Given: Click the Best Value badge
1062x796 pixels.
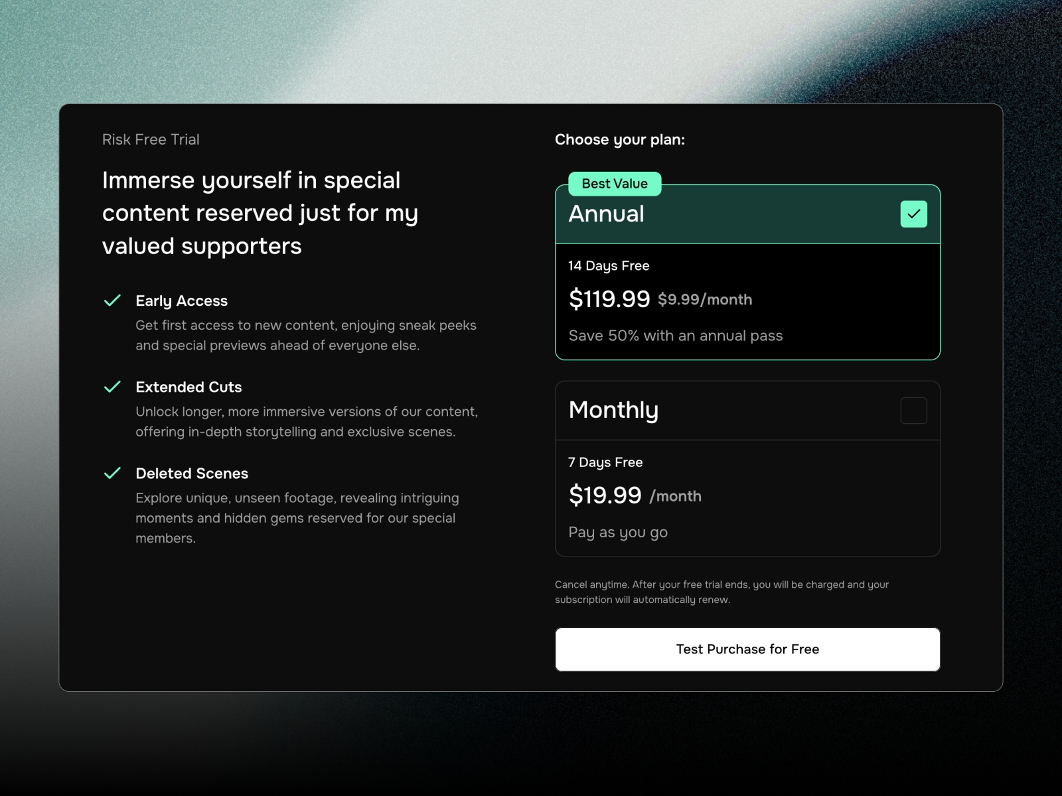Looking at the screenshot, I should point(614,184).
